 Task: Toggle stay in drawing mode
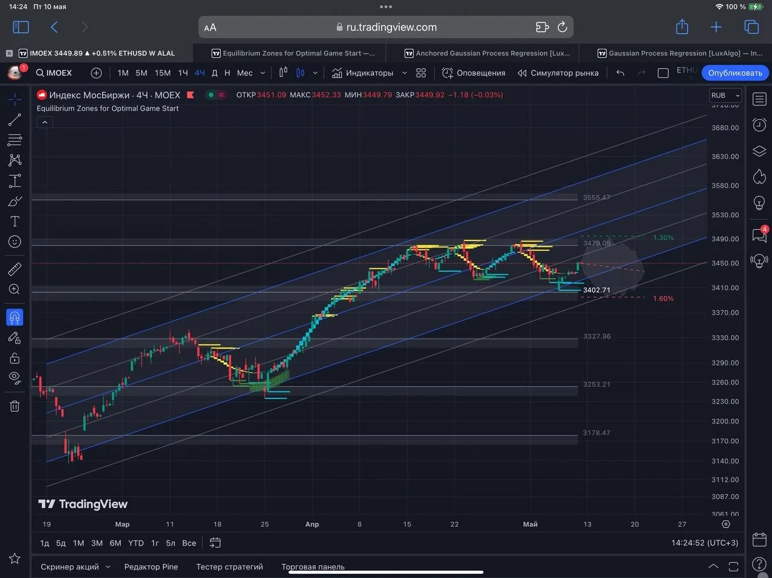pyautogui.click(x=15, y=338)
